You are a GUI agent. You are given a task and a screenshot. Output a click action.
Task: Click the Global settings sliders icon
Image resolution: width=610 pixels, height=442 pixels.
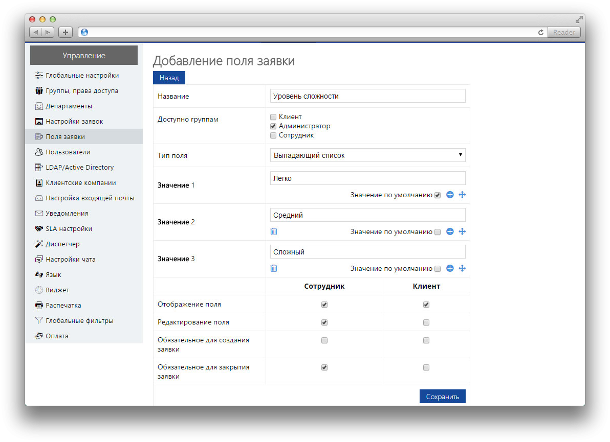pyautogui.click(x=39, y=75)
